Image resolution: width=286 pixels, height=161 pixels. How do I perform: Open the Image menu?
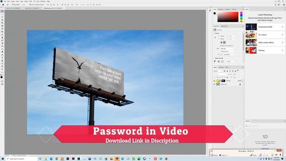pos(13,1)
